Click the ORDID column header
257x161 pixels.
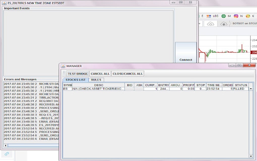pos(228,85)
